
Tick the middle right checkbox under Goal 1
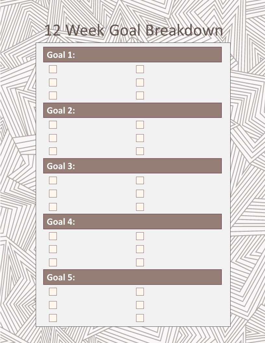[x=140, y=83]
